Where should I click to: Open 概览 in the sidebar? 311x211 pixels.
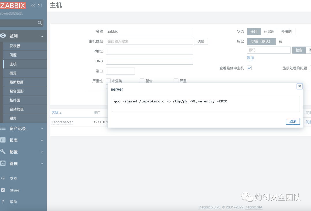pyautogui.click(x=25, y=73)
